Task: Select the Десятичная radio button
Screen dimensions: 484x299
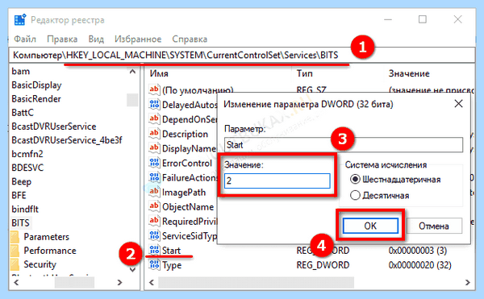Action: (x=355, y=195)
